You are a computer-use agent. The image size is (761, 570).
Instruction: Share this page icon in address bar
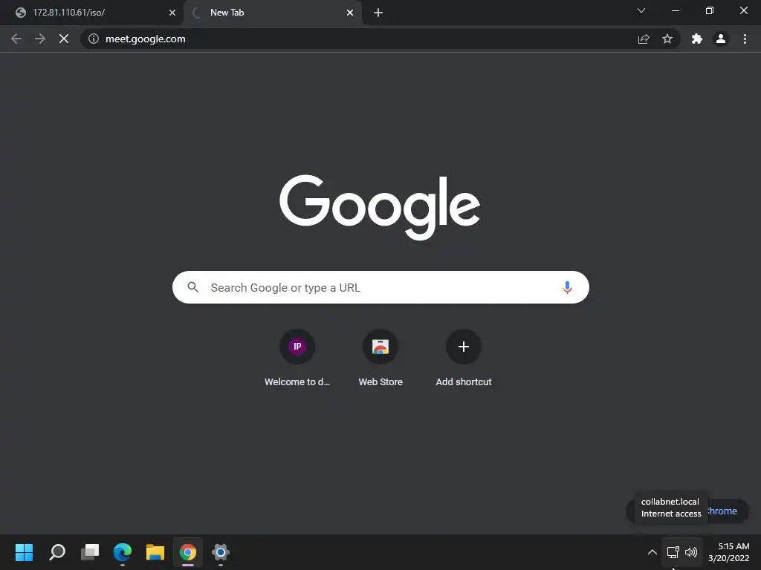644,39
